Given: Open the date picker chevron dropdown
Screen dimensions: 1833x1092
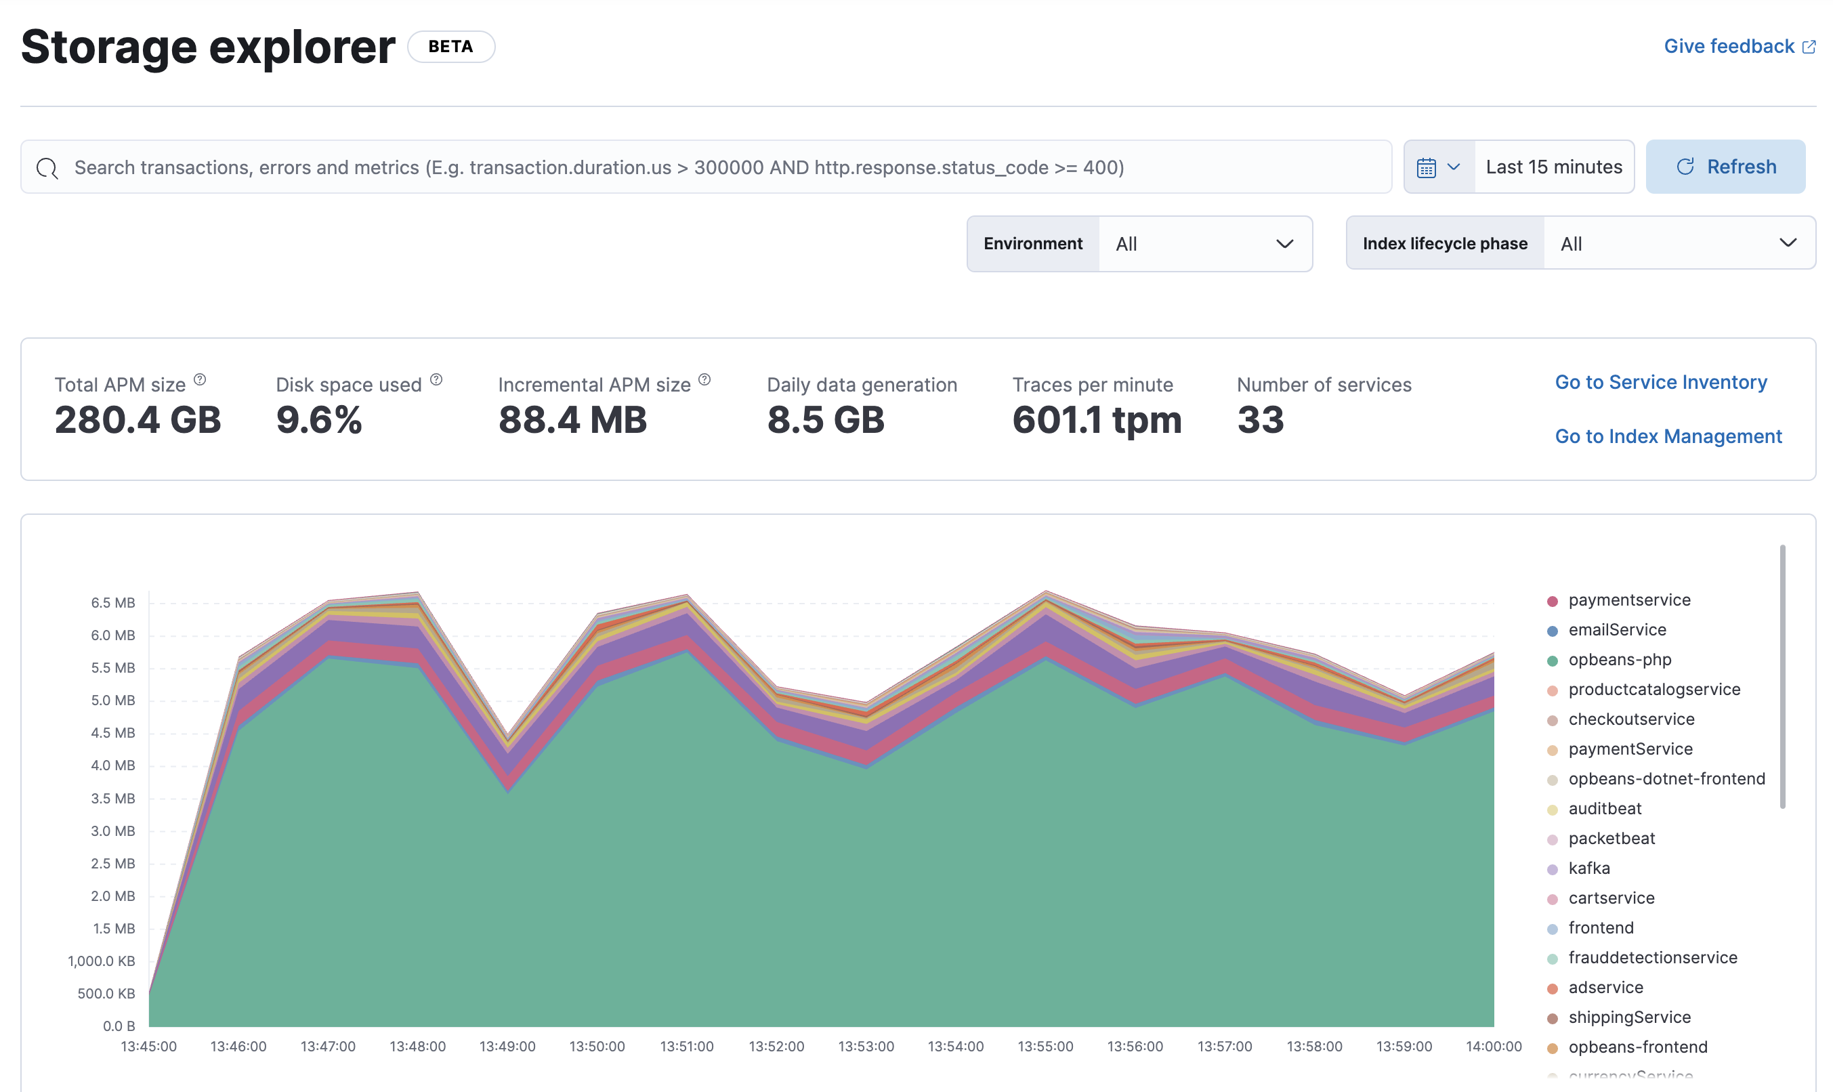Looking at the screenshot, I should [1453, 166].
